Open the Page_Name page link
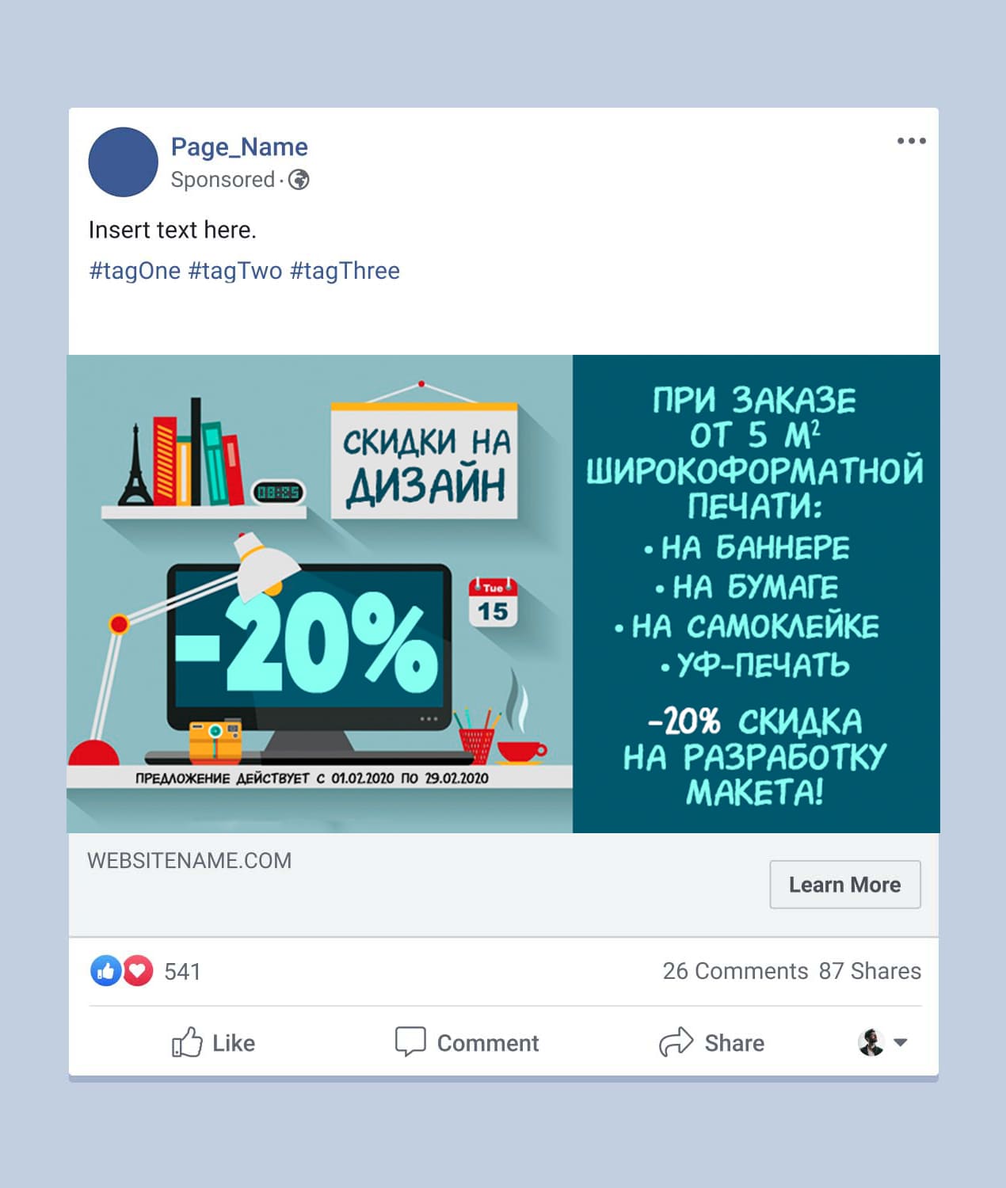The width and height of the screenshot is (1006, 1188). pos(239,147)
